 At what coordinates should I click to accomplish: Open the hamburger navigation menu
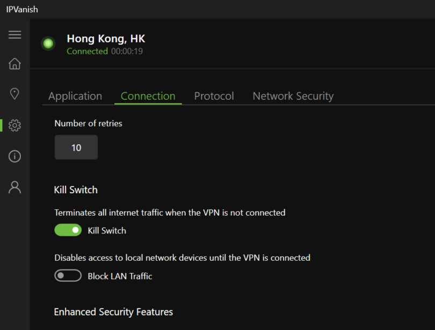(15, 34)
